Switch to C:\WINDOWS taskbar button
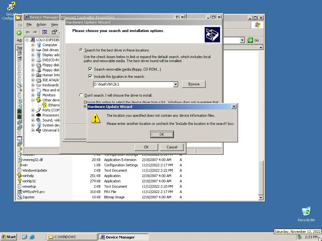The width and height of the screenshot is (322, 241). coord(72,237)
